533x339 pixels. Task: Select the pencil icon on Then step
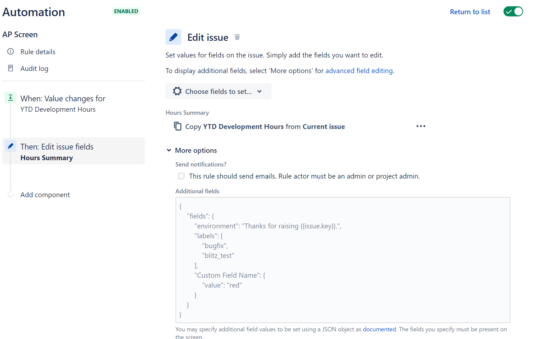tap(10, 146)
